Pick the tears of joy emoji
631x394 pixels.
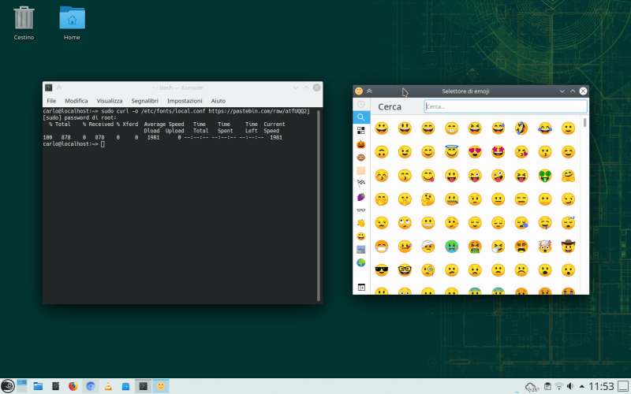pyautogui.click(x=545, y=128)
